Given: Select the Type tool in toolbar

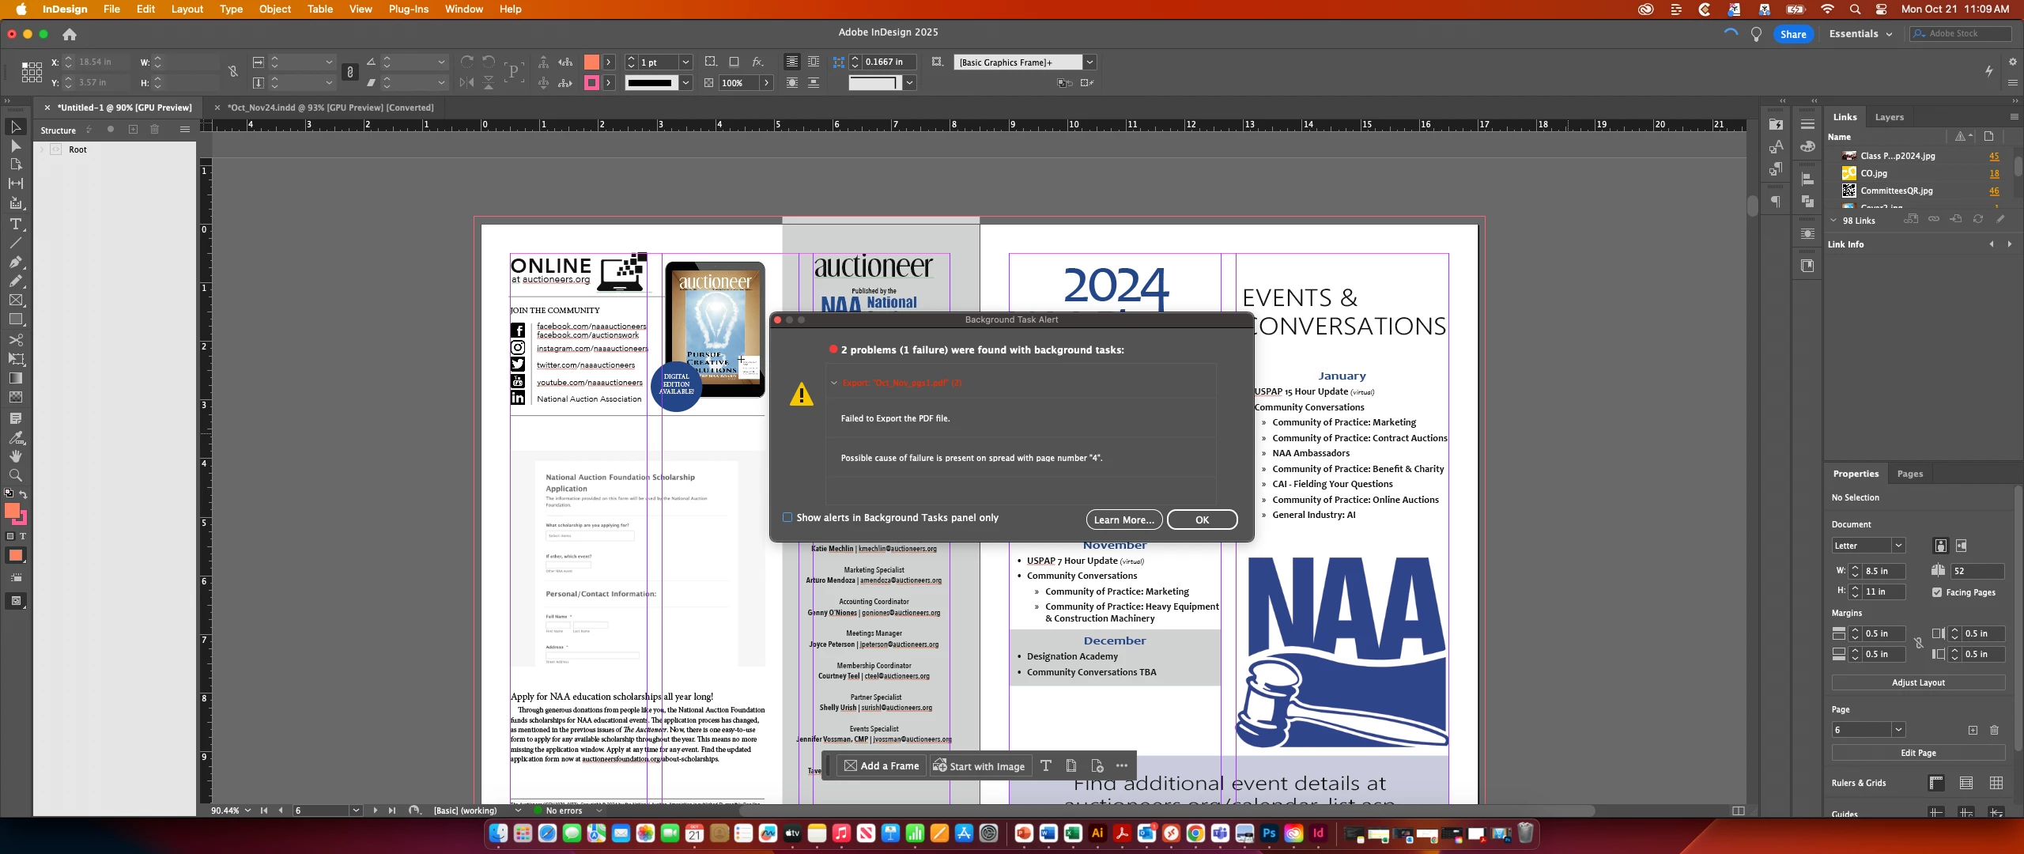Looking at the screenshot, I should 15,224.
